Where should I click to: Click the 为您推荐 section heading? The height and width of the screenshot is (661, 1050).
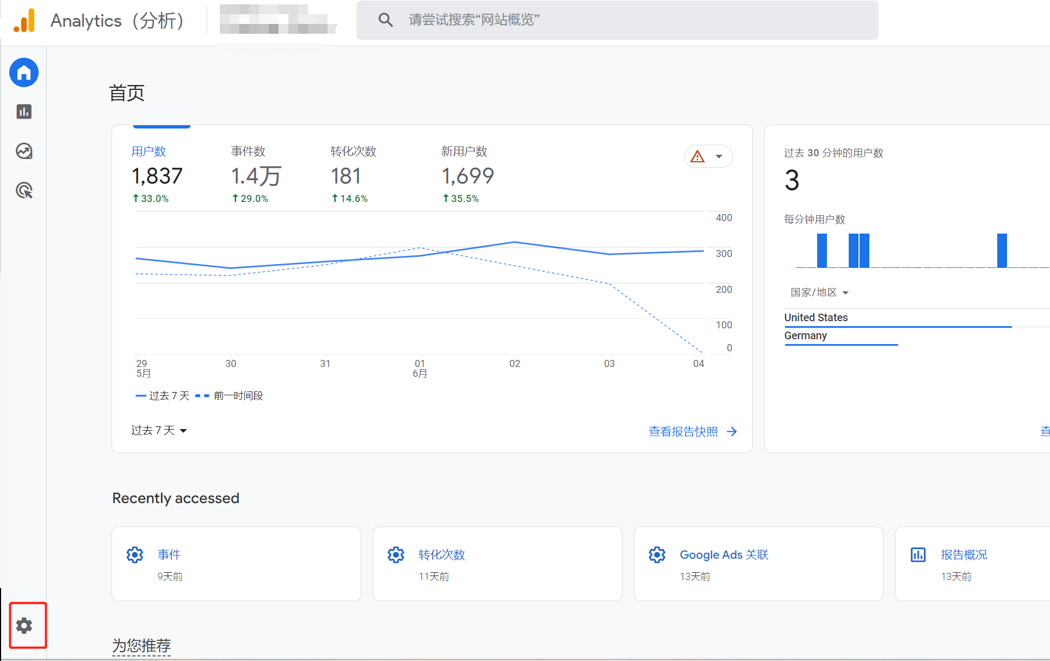(x=141, y=645)
